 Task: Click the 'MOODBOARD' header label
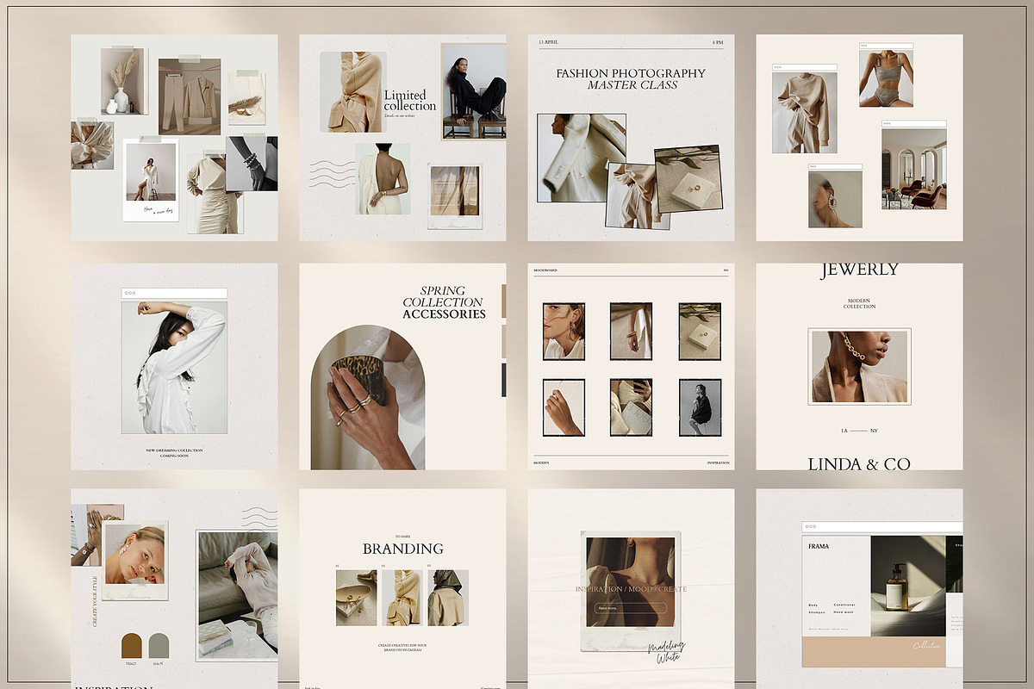pyautogui.click(x=545, y=270)
